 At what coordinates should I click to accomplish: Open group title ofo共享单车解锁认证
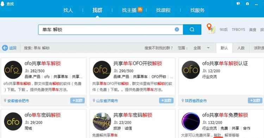225,64
